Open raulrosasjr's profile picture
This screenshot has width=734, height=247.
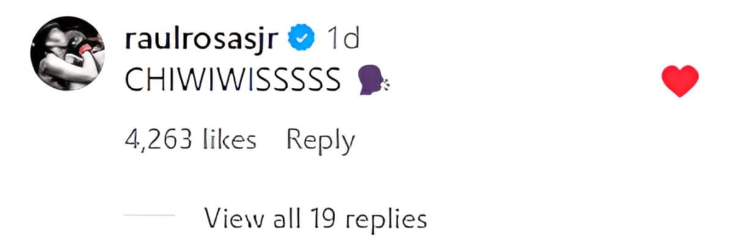[x=69, y=52]
